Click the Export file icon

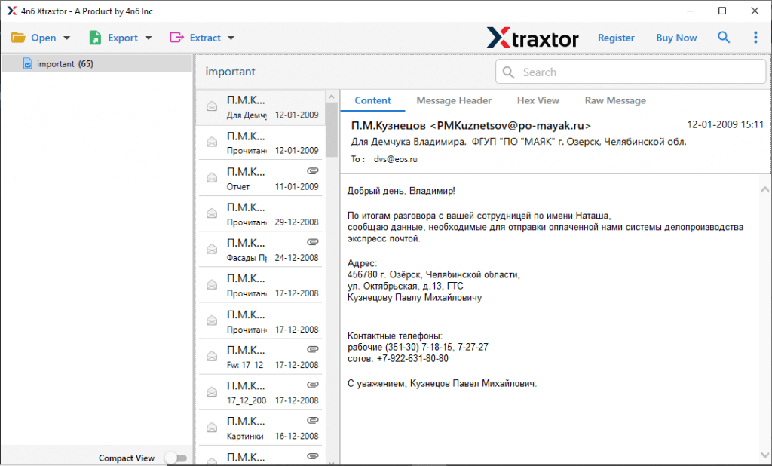click(x=95, y=38)
